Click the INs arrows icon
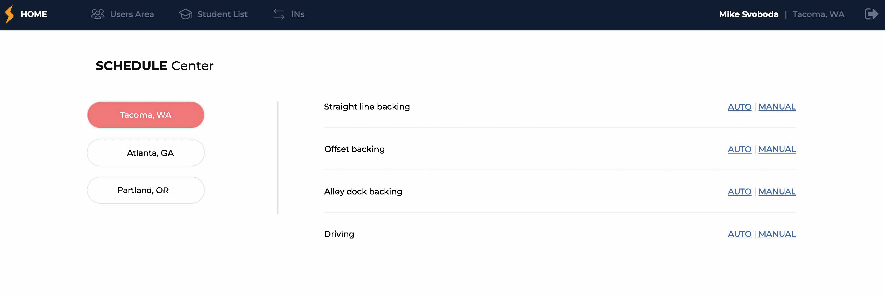 click(x=279, y=14)
